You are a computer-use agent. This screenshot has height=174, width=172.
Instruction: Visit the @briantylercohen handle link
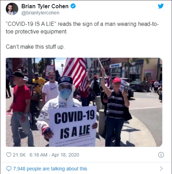pos(40,13)
